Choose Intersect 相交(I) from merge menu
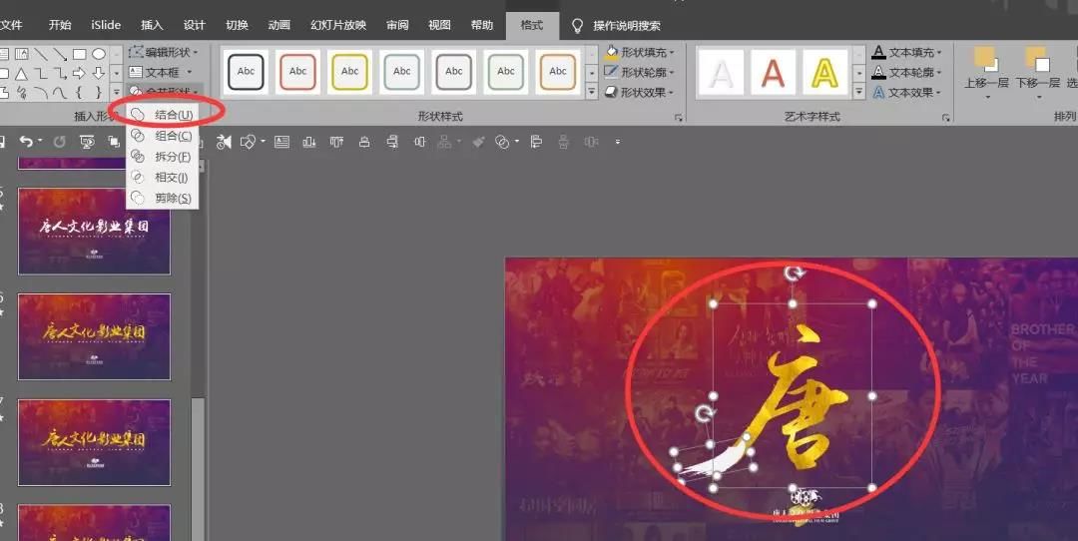 [x=164, y=178]
